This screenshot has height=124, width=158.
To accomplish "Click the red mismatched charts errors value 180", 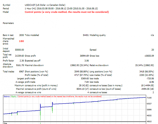I will click(x=21, y=41).
